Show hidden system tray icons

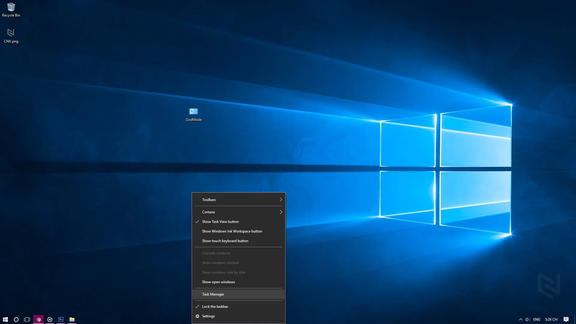pyautogui.click(x=521, y=319)
